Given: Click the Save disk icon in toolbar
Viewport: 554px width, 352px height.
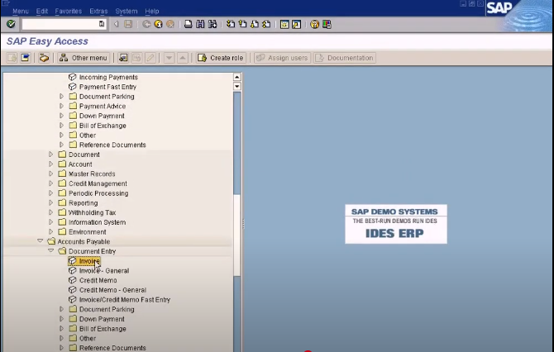Looking at the screenshot, I should (x=128, y=24).
